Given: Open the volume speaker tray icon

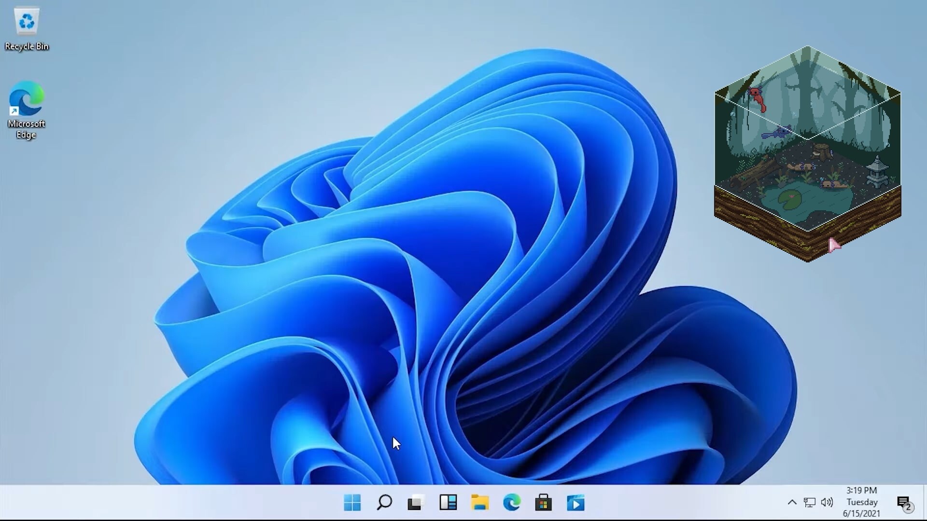Looking at the screenshot, I should (x=827, y=502).
